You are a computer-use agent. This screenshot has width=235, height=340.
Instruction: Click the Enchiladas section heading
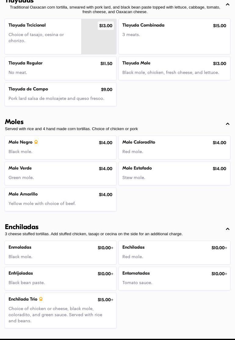[x=22, y=227]
